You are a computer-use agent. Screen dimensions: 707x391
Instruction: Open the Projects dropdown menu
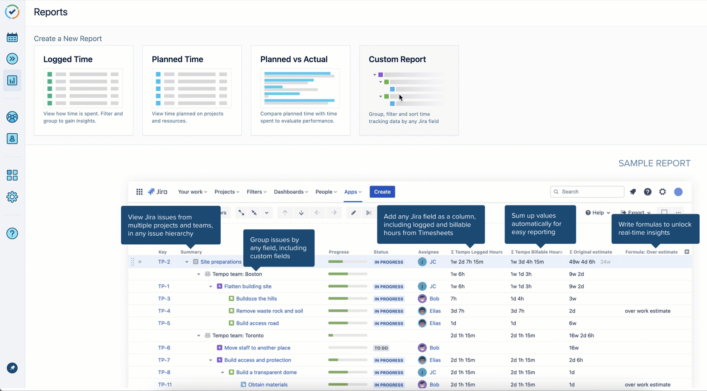click(x=226, y=192)
